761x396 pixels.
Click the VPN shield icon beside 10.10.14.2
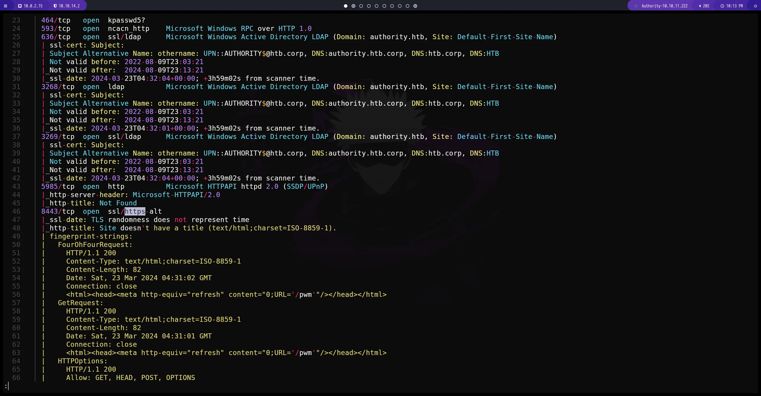pos(55,6)
